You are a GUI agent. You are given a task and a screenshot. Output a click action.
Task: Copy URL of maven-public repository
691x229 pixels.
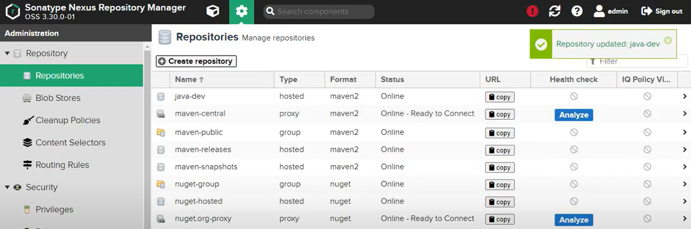coord(499,133)
